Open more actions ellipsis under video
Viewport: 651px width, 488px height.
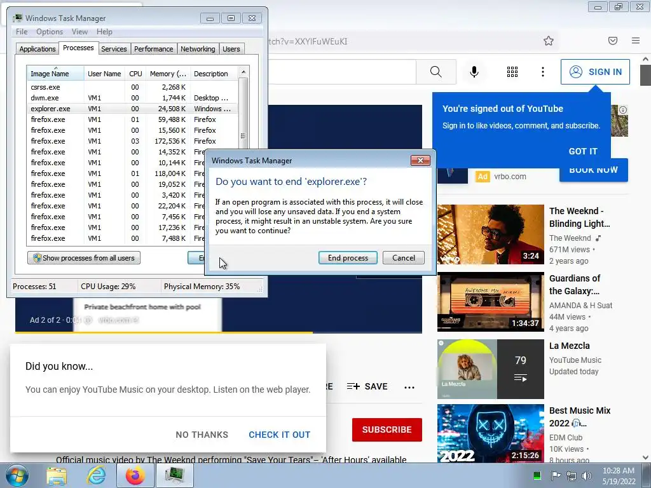(x=409, y=387)
